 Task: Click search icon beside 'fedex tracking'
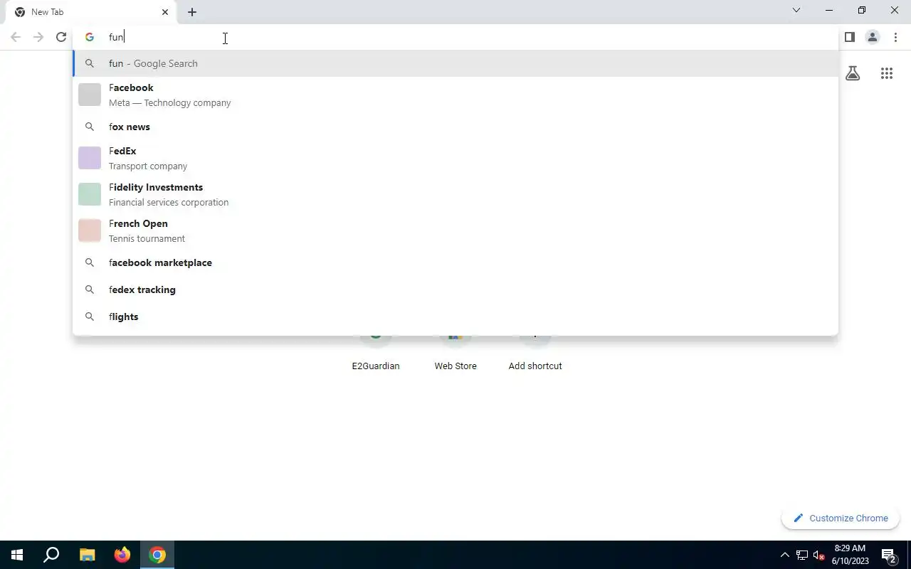click(x=90, y=289)
